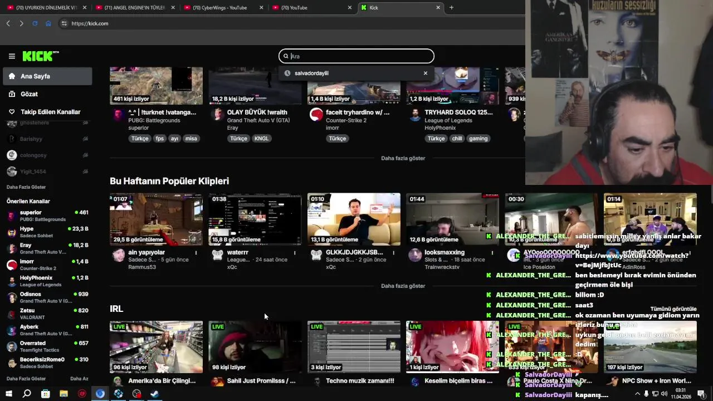The image size is (713, 401).
Task: Play the ain yapıyolar clip thumbnail
Action: point(156,219)
